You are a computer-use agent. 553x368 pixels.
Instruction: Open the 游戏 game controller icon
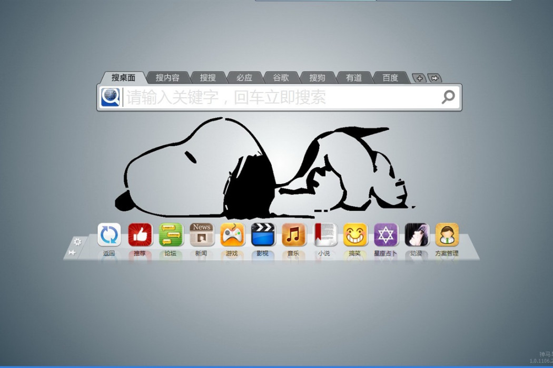[232, 235]
